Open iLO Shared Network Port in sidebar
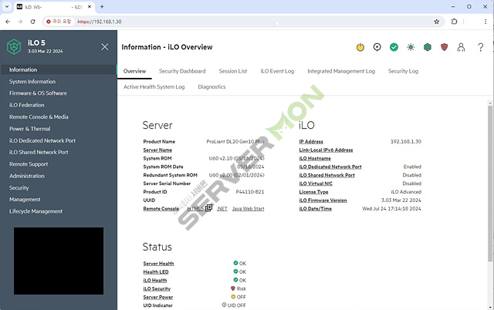 click(39, 153)
